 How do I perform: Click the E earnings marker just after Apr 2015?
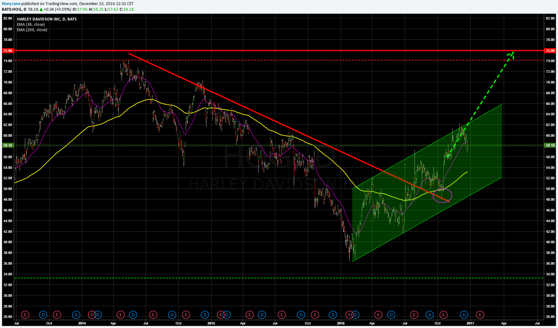click(x=249, y=314)
